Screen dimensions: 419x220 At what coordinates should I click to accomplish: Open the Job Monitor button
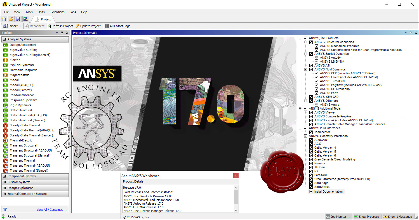(x=338, y=217)
